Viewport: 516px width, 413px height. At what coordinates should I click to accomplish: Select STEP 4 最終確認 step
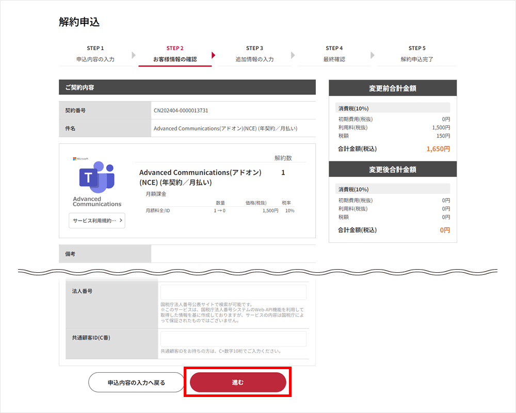coord(334,54)
